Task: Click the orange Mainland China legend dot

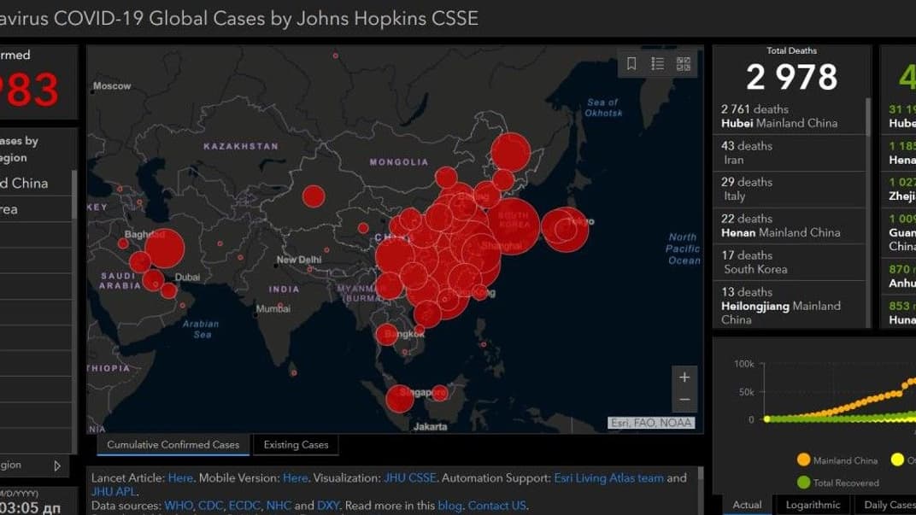Action: click(x=803, y=460)
